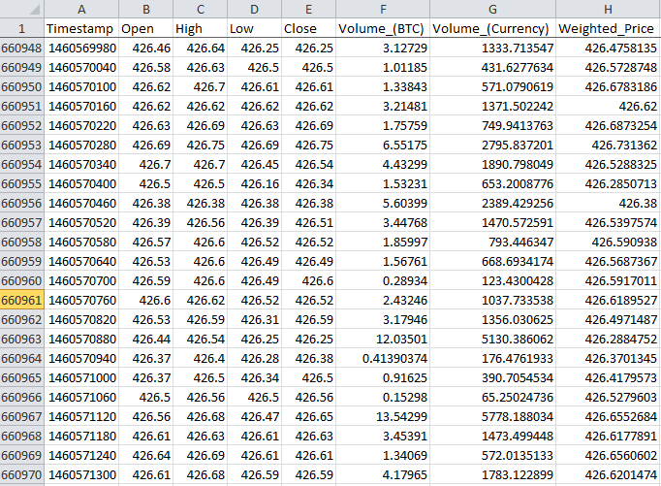Select High cell 426.75
661x486 pixels.
tap(201, 146)
